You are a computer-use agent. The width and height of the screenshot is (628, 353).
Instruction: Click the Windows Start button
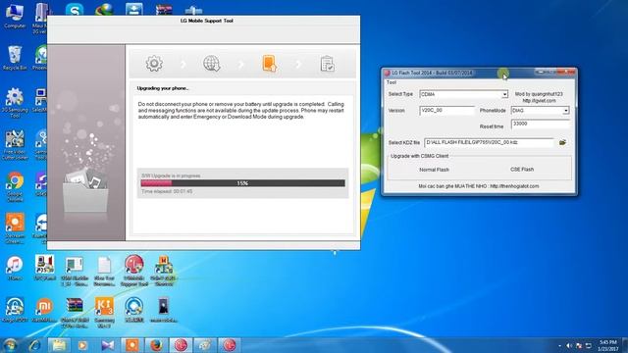[x=10, y=345]
